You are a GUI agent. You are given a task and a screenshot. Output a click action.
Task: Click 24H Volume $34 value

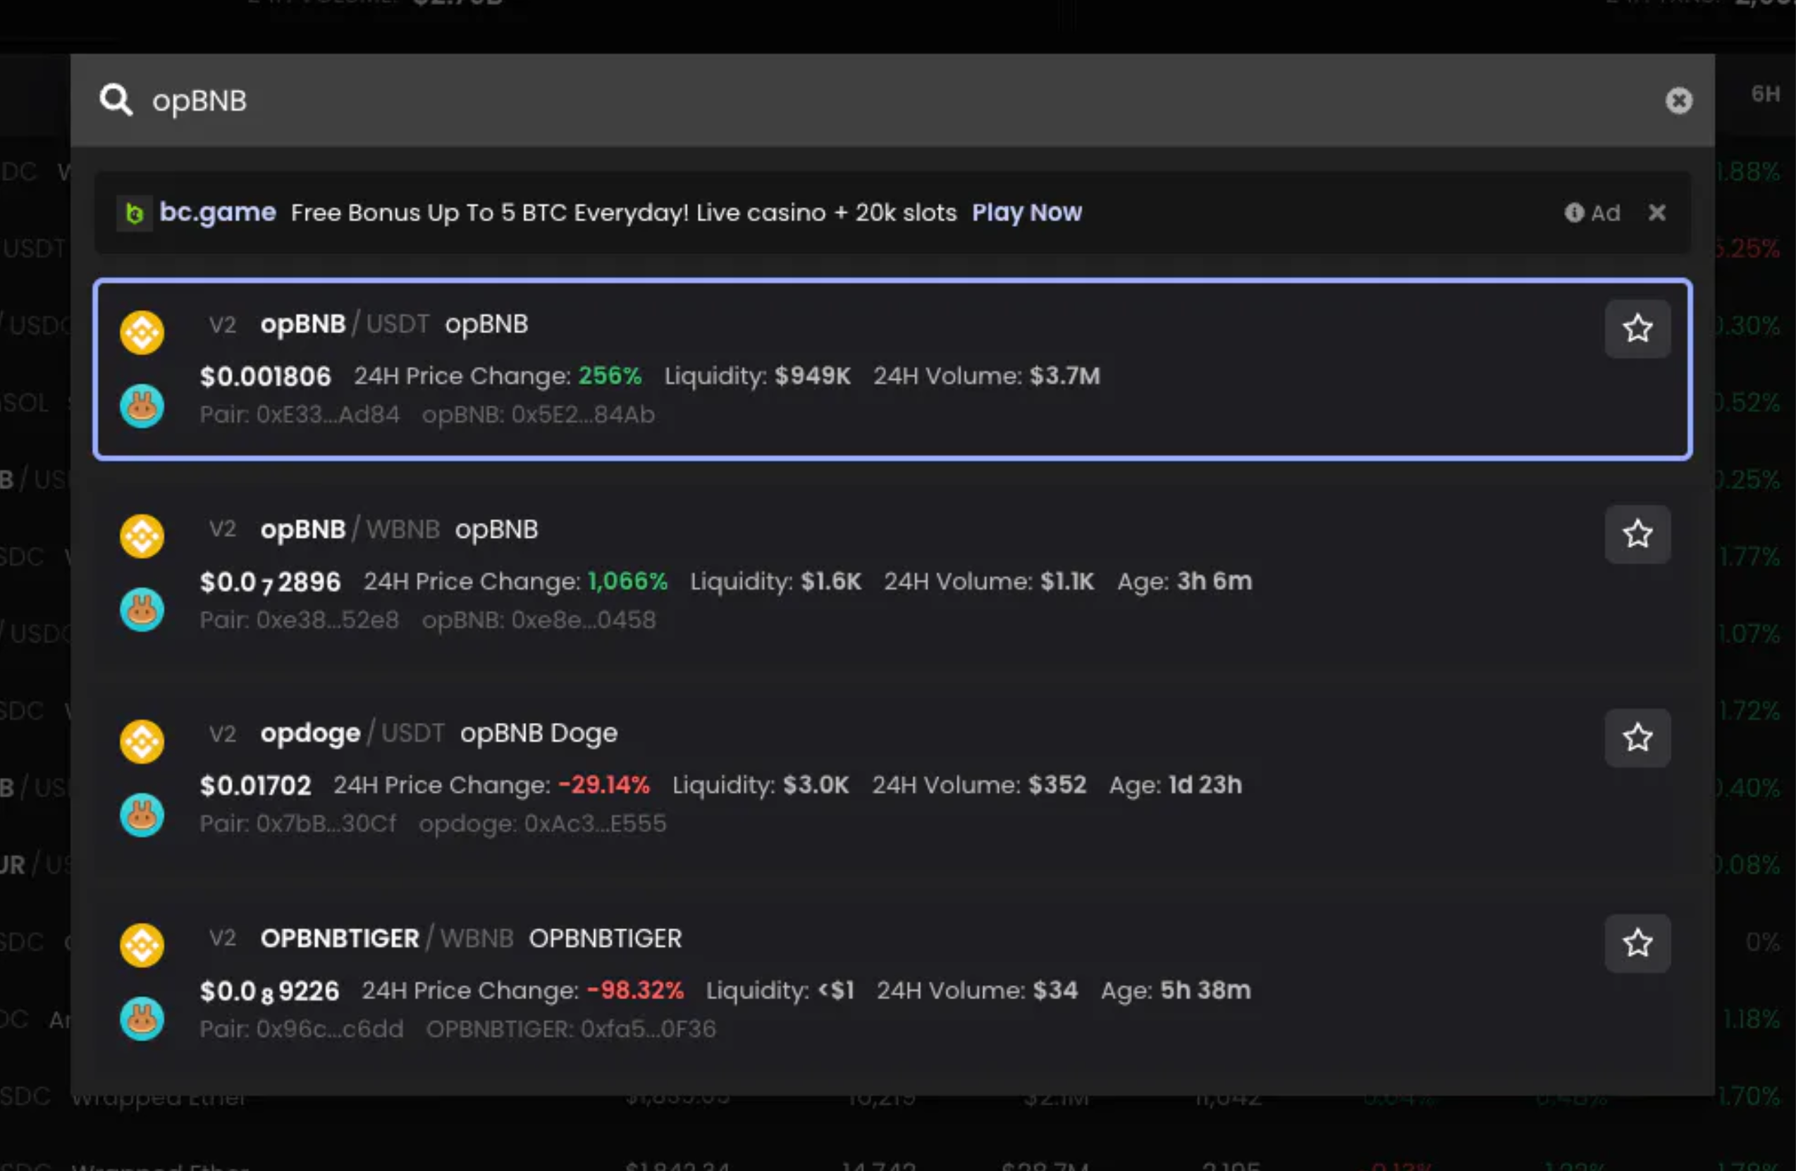1055,990
